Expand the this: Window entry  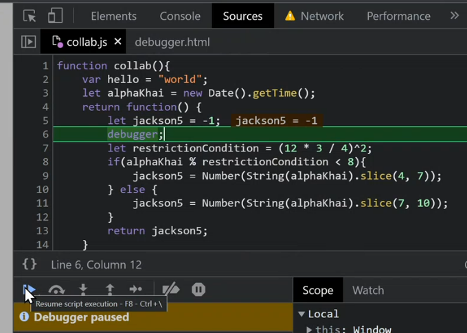(309, 330)
